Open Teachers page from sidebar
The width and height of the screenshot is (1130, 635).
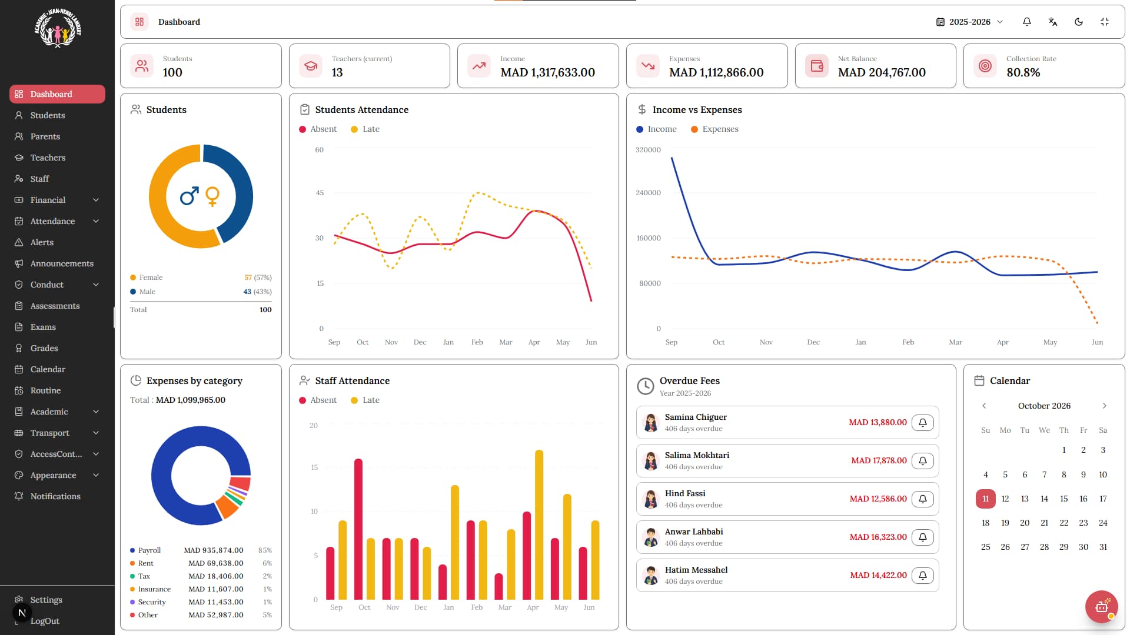pyautogui.click(x=57, y=158)
